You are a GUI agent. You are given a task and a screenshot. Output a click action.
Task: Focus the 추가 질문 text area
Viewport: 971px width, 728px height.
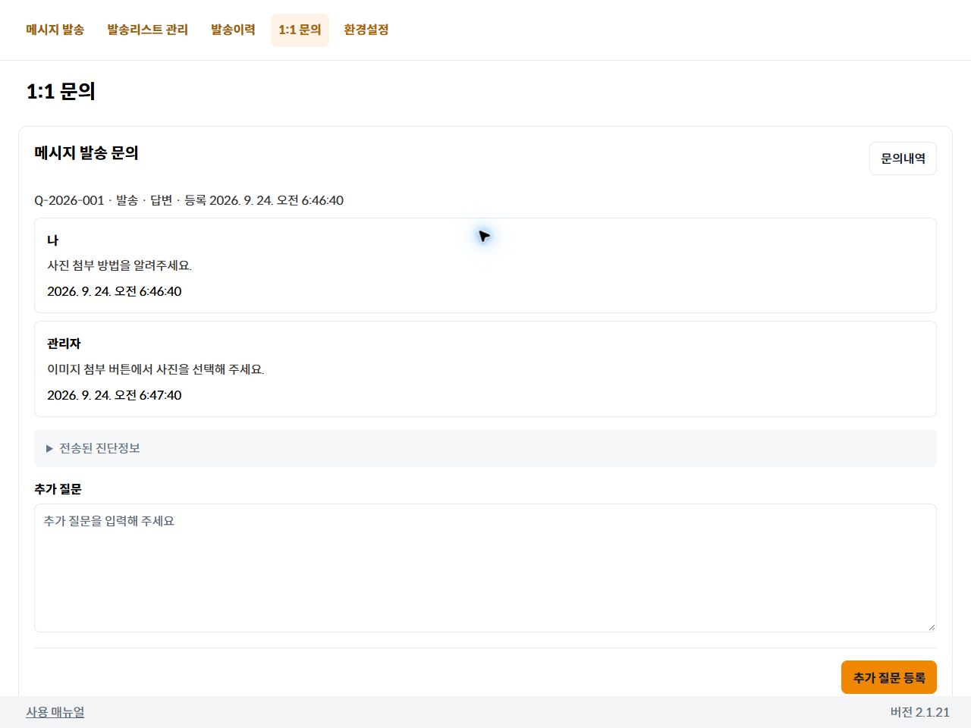coord(485,568)
